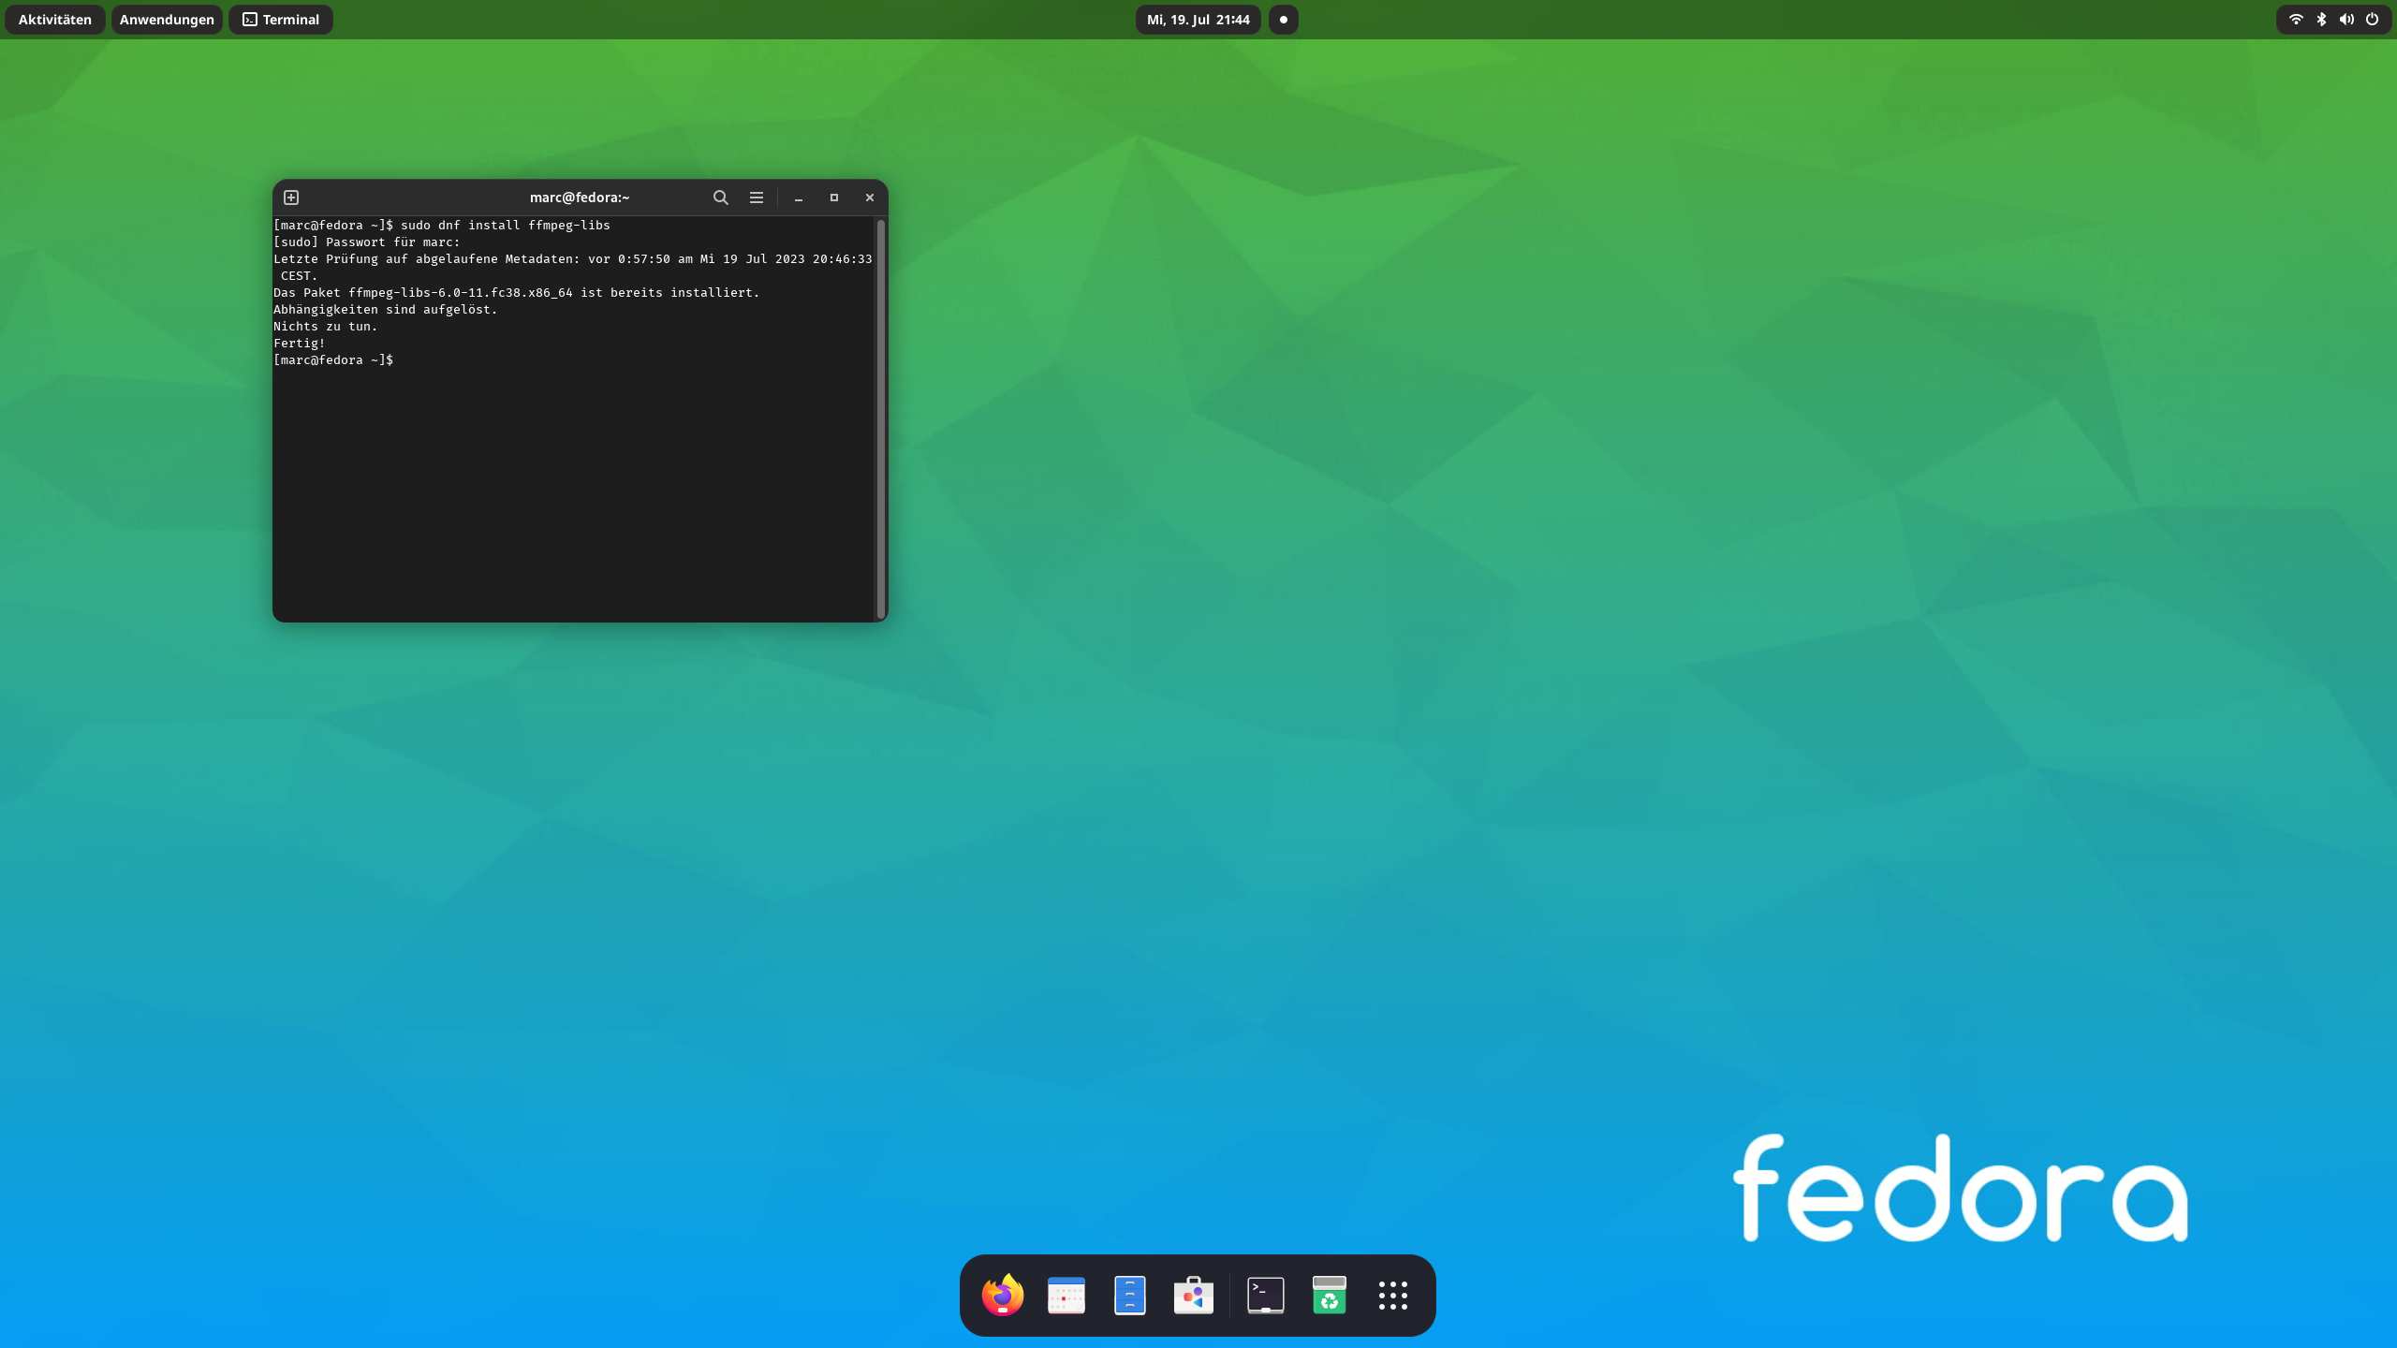Show all applications grid
The height and width of the screenshot is (1348, 2397).
tap(1393, 1296)
